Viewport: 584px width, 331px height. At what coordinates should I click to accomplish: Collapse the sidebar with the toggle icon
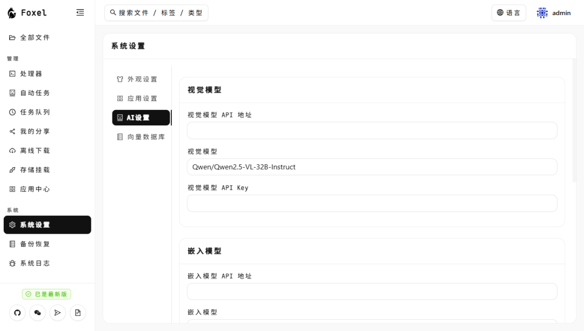pos(80,12)
